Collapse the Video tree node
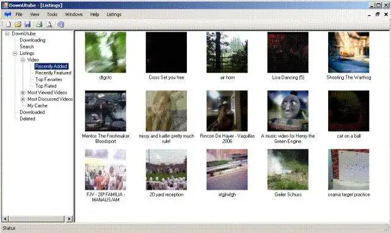391x233 pixels. (23, 60)
